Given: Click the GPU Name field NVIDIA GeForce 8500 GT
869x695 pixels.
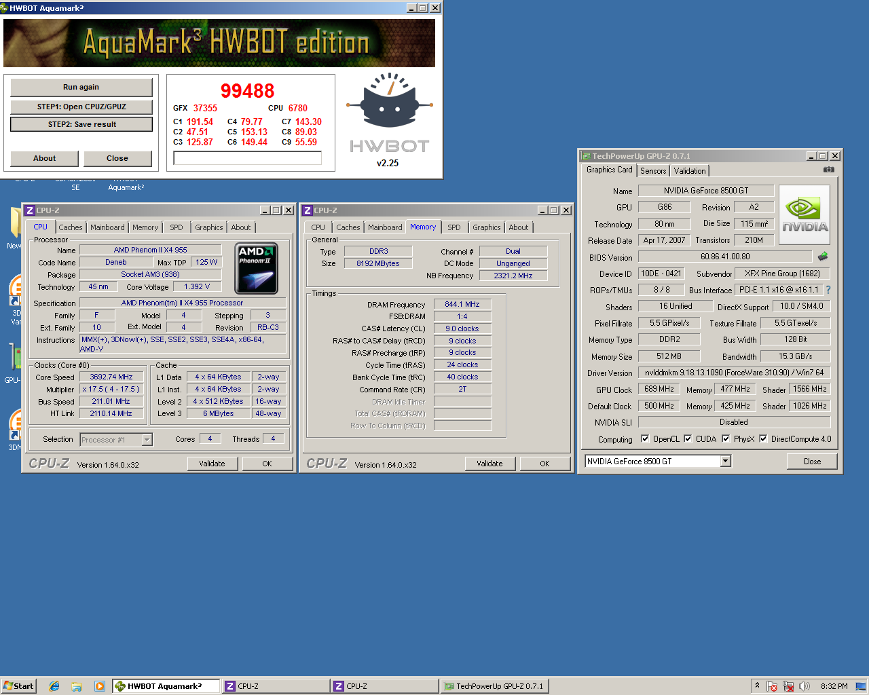Looking at the screenshot, I should point(706,191).
